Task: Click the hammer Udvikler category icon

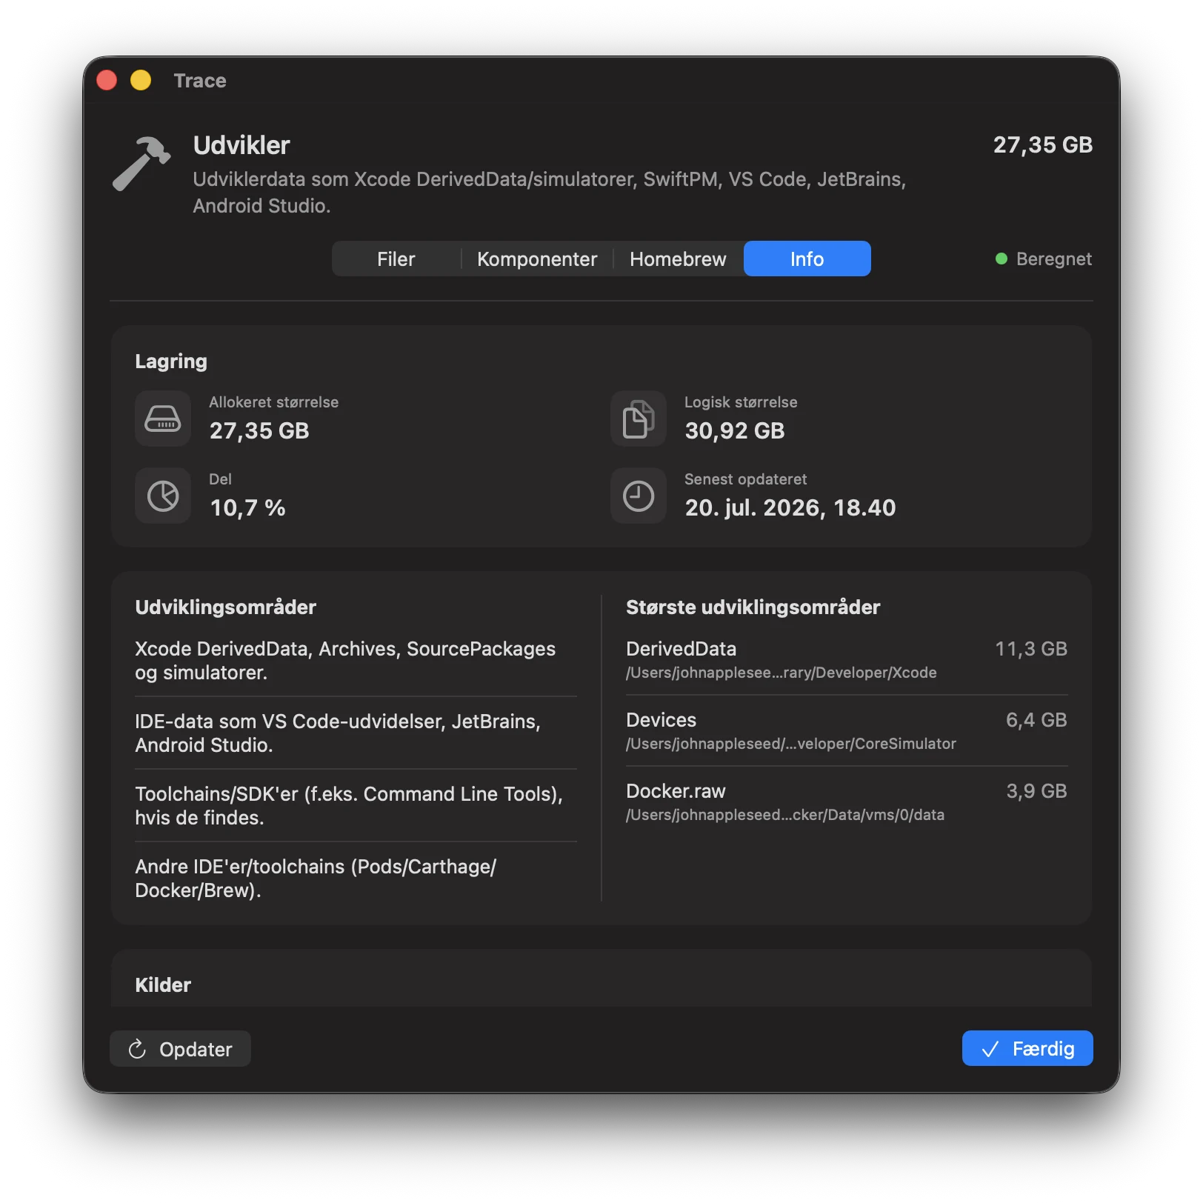Action: coord(141,164)
